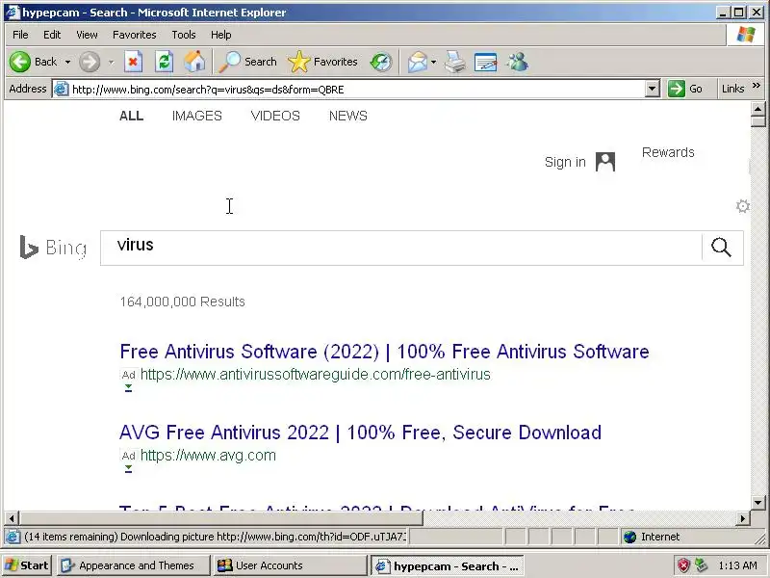Switch to the NEWS results tab
Screen dimensions: 770x578
[348, 116]
